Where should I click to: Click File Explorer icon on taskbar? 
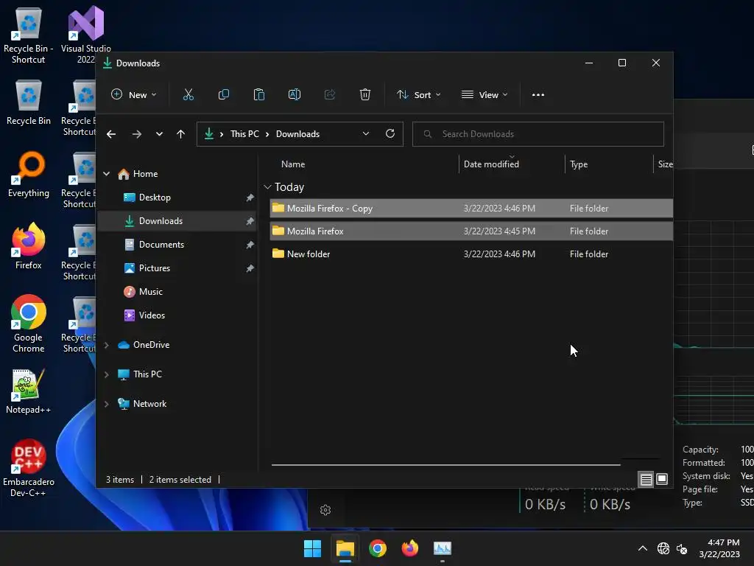[345, 548]
